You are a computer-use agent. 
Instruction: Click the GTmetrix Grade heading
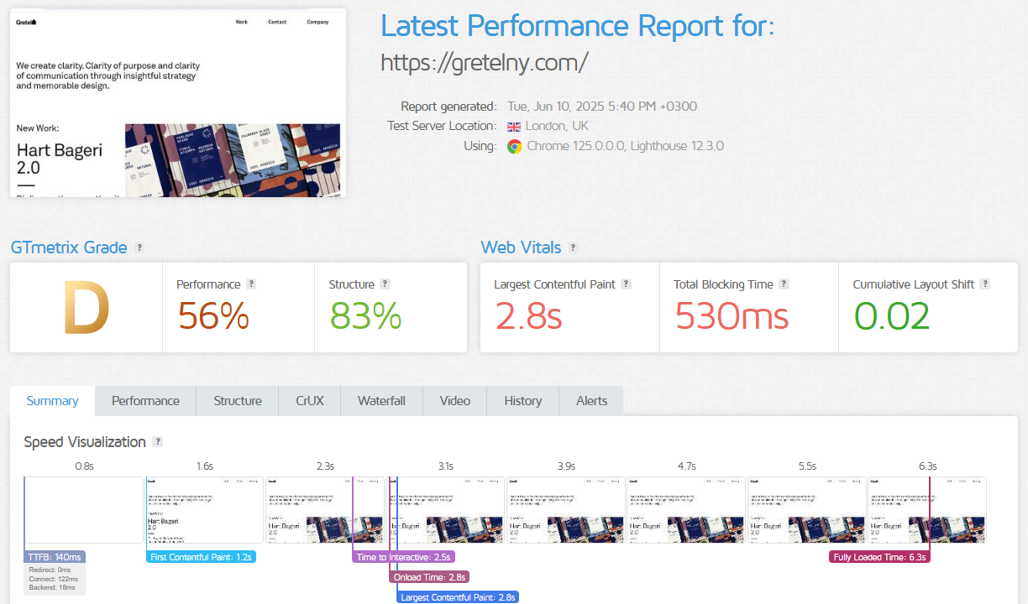[x=69, y=247]
